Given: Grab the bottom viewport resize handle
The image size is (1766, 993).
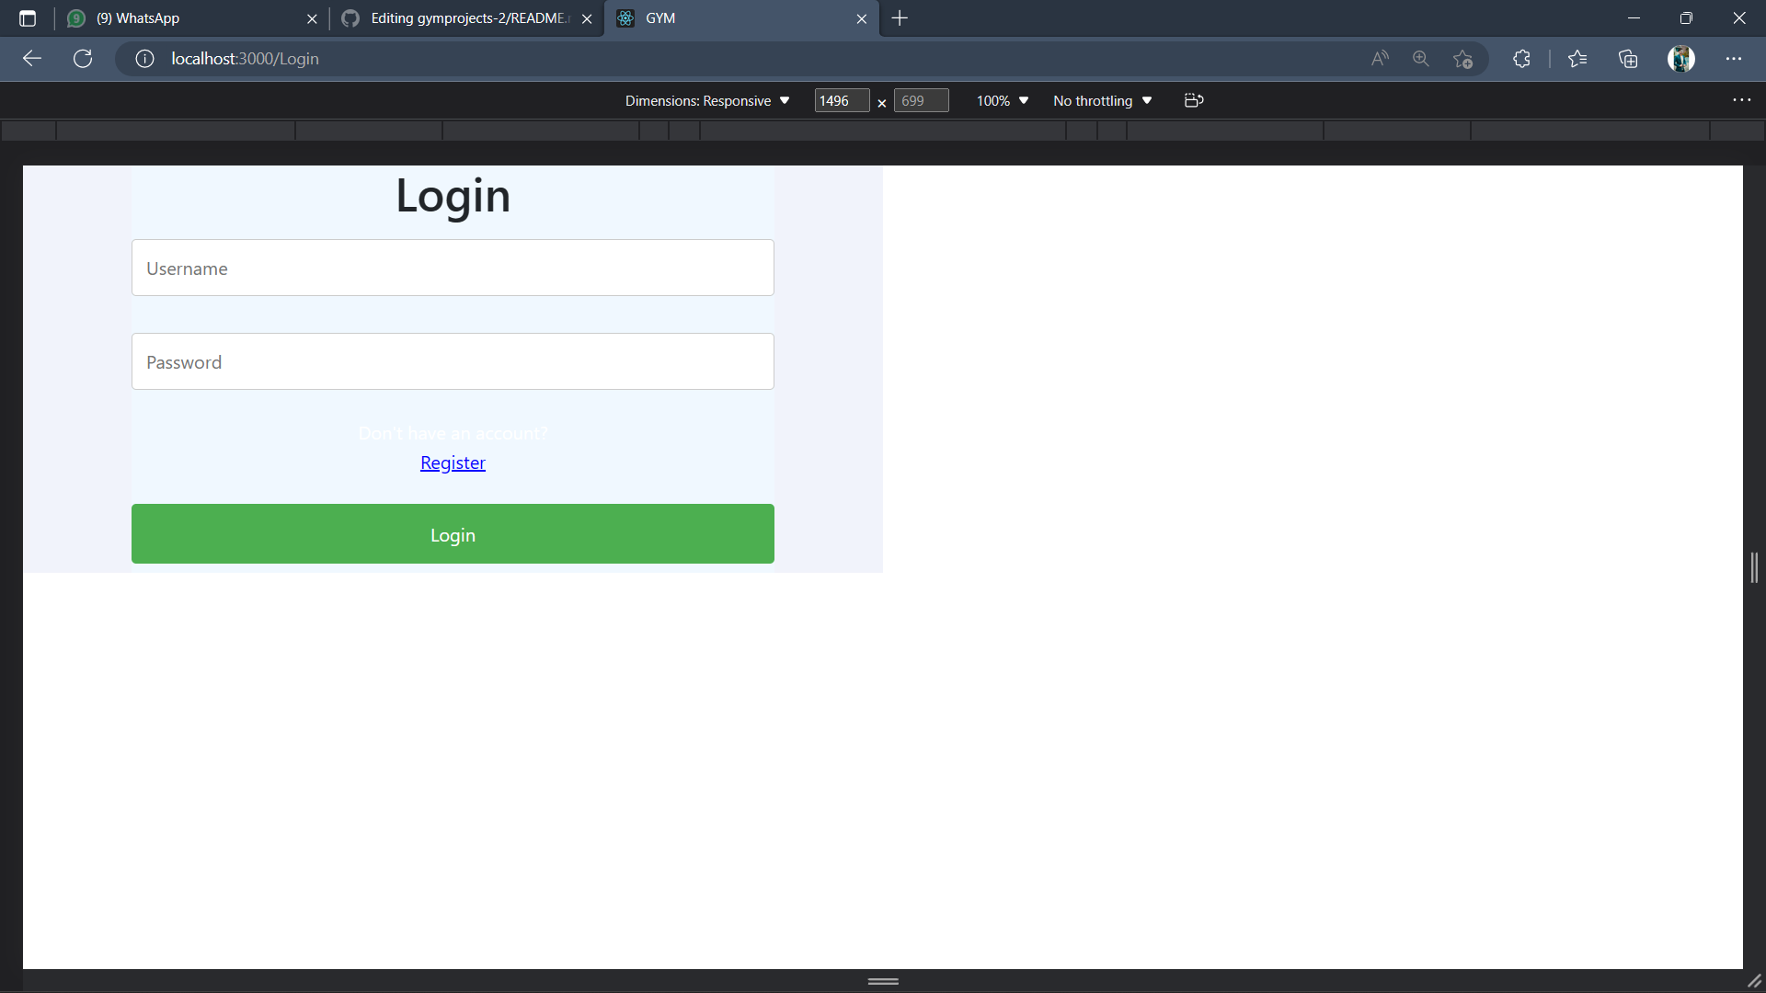Looking at the screenshot, I should tap(883, 981).
